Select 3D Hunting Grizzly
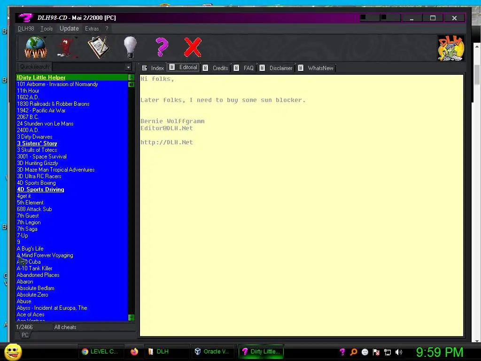 pyautogui.click(x=71, y=163)
